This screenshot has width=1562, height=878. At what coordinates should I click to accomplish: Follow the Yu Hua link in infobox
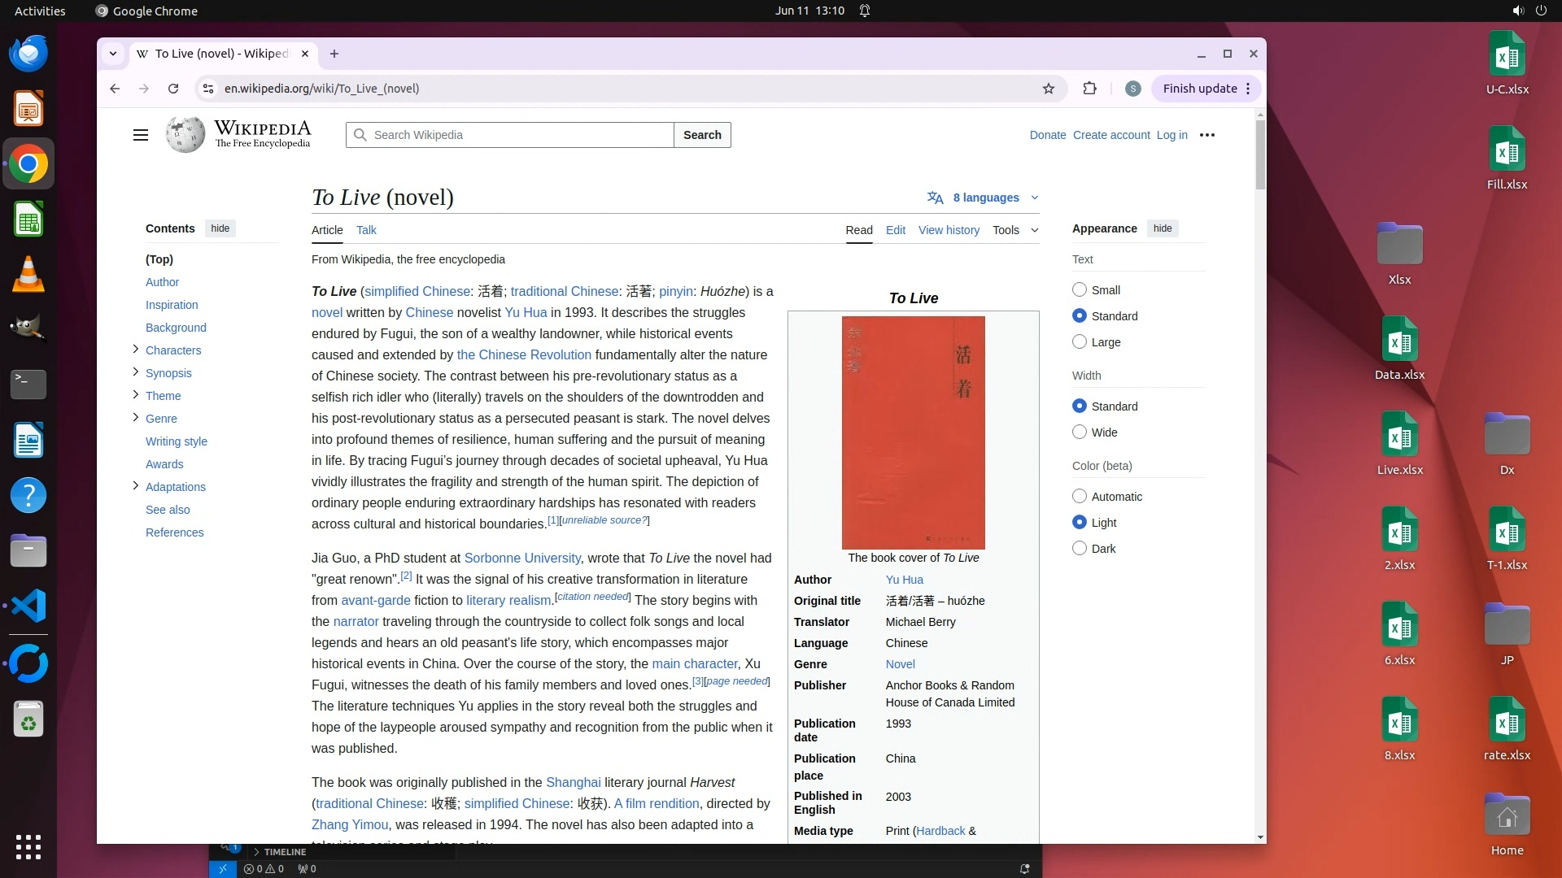pos(904,580)
